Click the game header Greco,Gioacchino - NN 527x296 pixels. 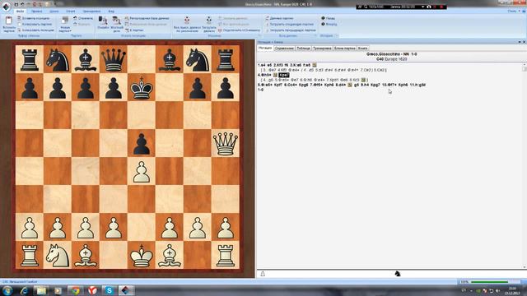point(392,54)
